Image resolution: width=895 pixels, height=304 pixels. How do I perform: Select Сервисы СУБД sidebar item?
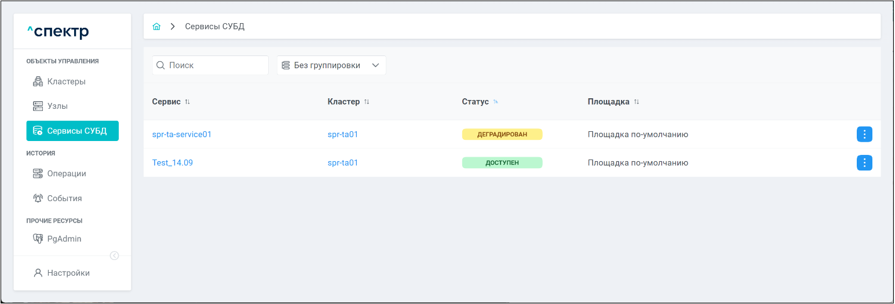[72, 131]
